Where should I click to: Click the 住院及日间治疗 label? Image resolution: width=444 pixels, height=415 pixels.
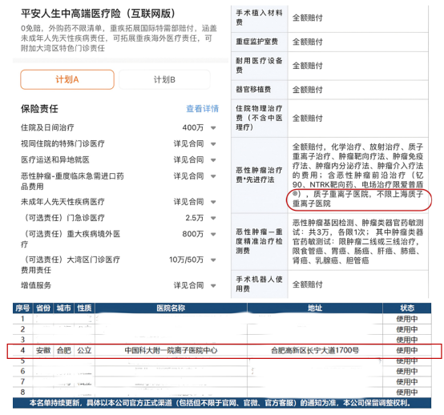[47, 127]
